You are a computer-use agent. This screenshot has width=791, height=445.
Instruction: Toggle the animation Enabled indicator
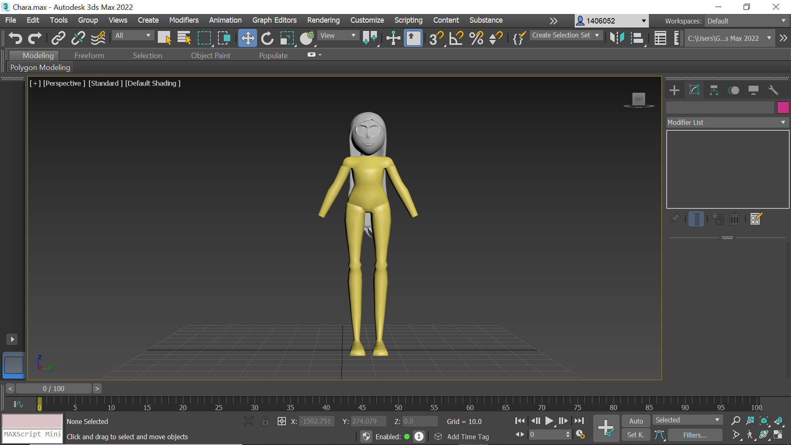407,436
